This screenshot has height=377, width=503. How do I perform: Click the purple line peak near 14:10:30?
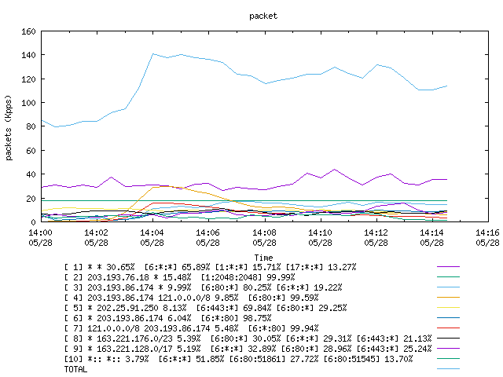[x=335, y=170]
